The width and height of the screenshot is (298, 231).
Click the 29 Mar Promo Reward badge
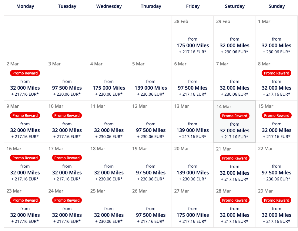pyautogui.click(x=276, y=200)
